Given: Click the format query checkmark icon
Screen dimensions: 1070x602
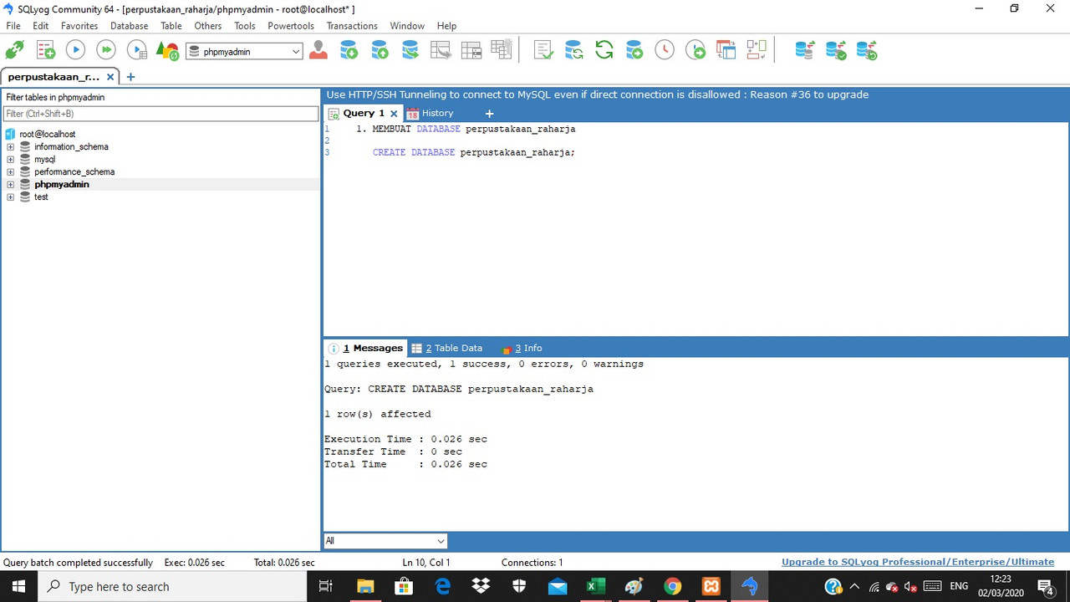Looking at the screenshot, I should 543,50.
